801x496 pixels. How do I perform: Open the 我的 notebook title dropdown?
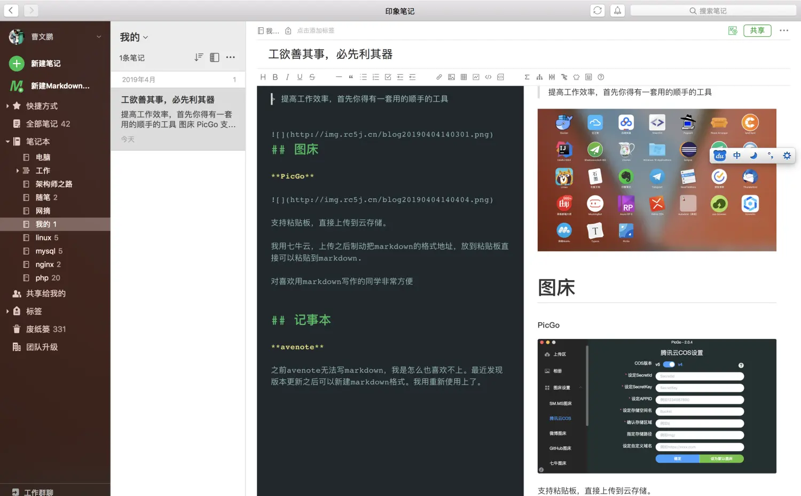[134, 37]
